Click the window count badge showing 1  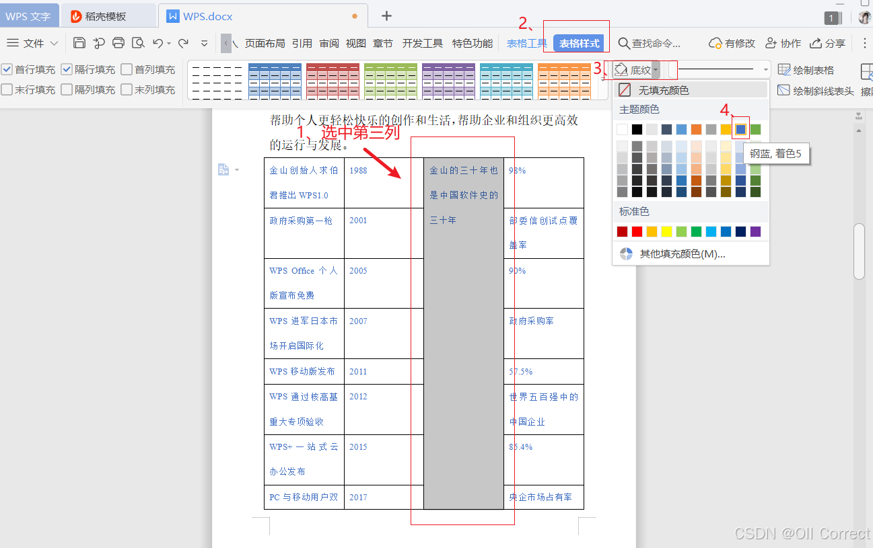pyautogui.click(x=832, y=18)
